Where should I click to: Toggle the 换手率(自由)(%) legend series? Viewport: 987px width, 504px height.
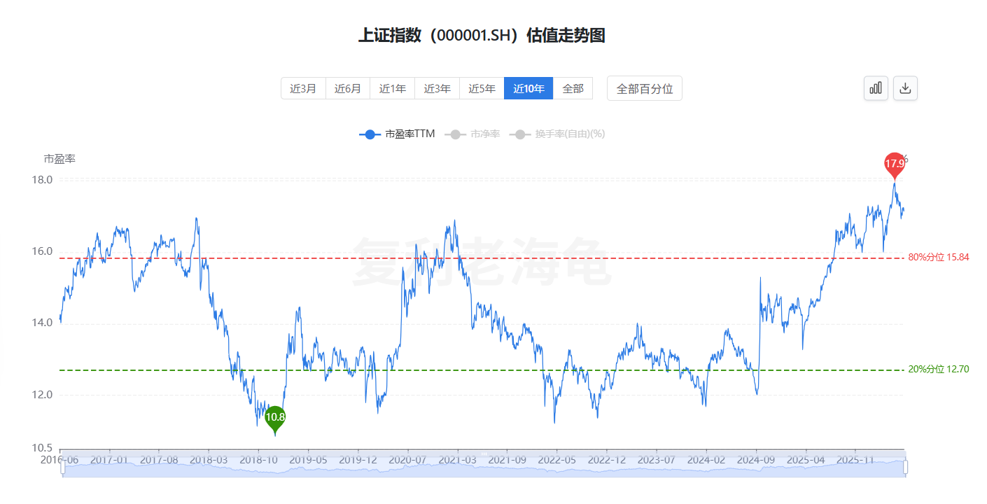tap(557, 134)
